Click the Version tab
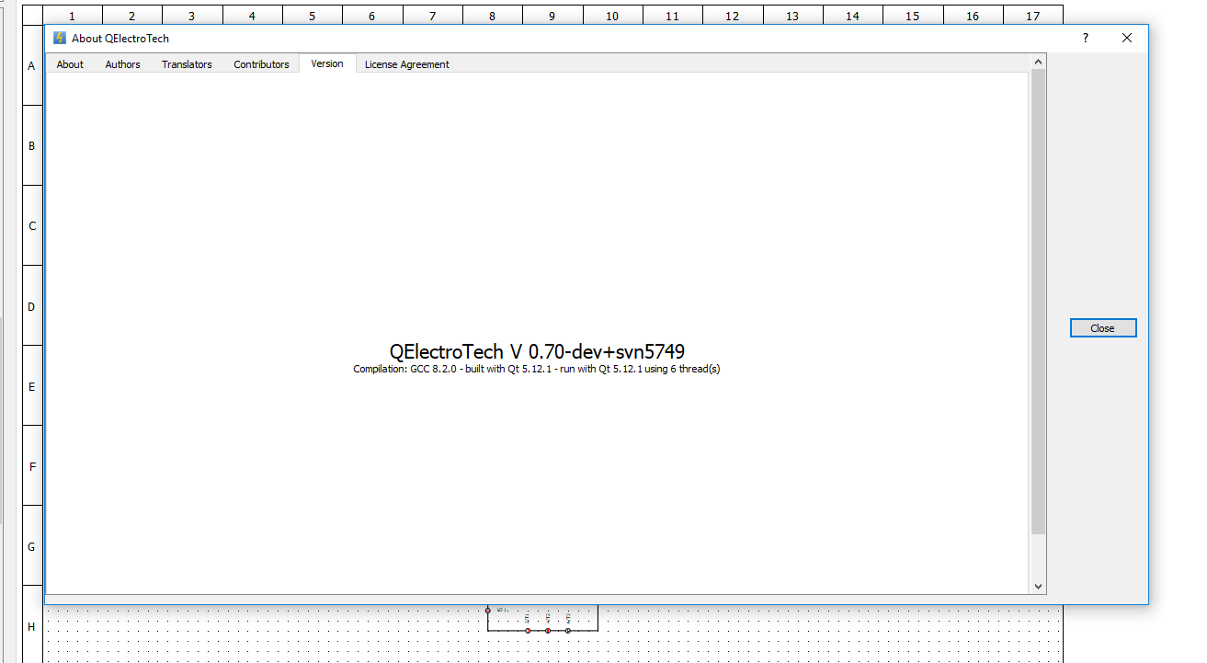Image resolution: width=1207 pixels, height=663 pixels. click(x=327, y=63)
